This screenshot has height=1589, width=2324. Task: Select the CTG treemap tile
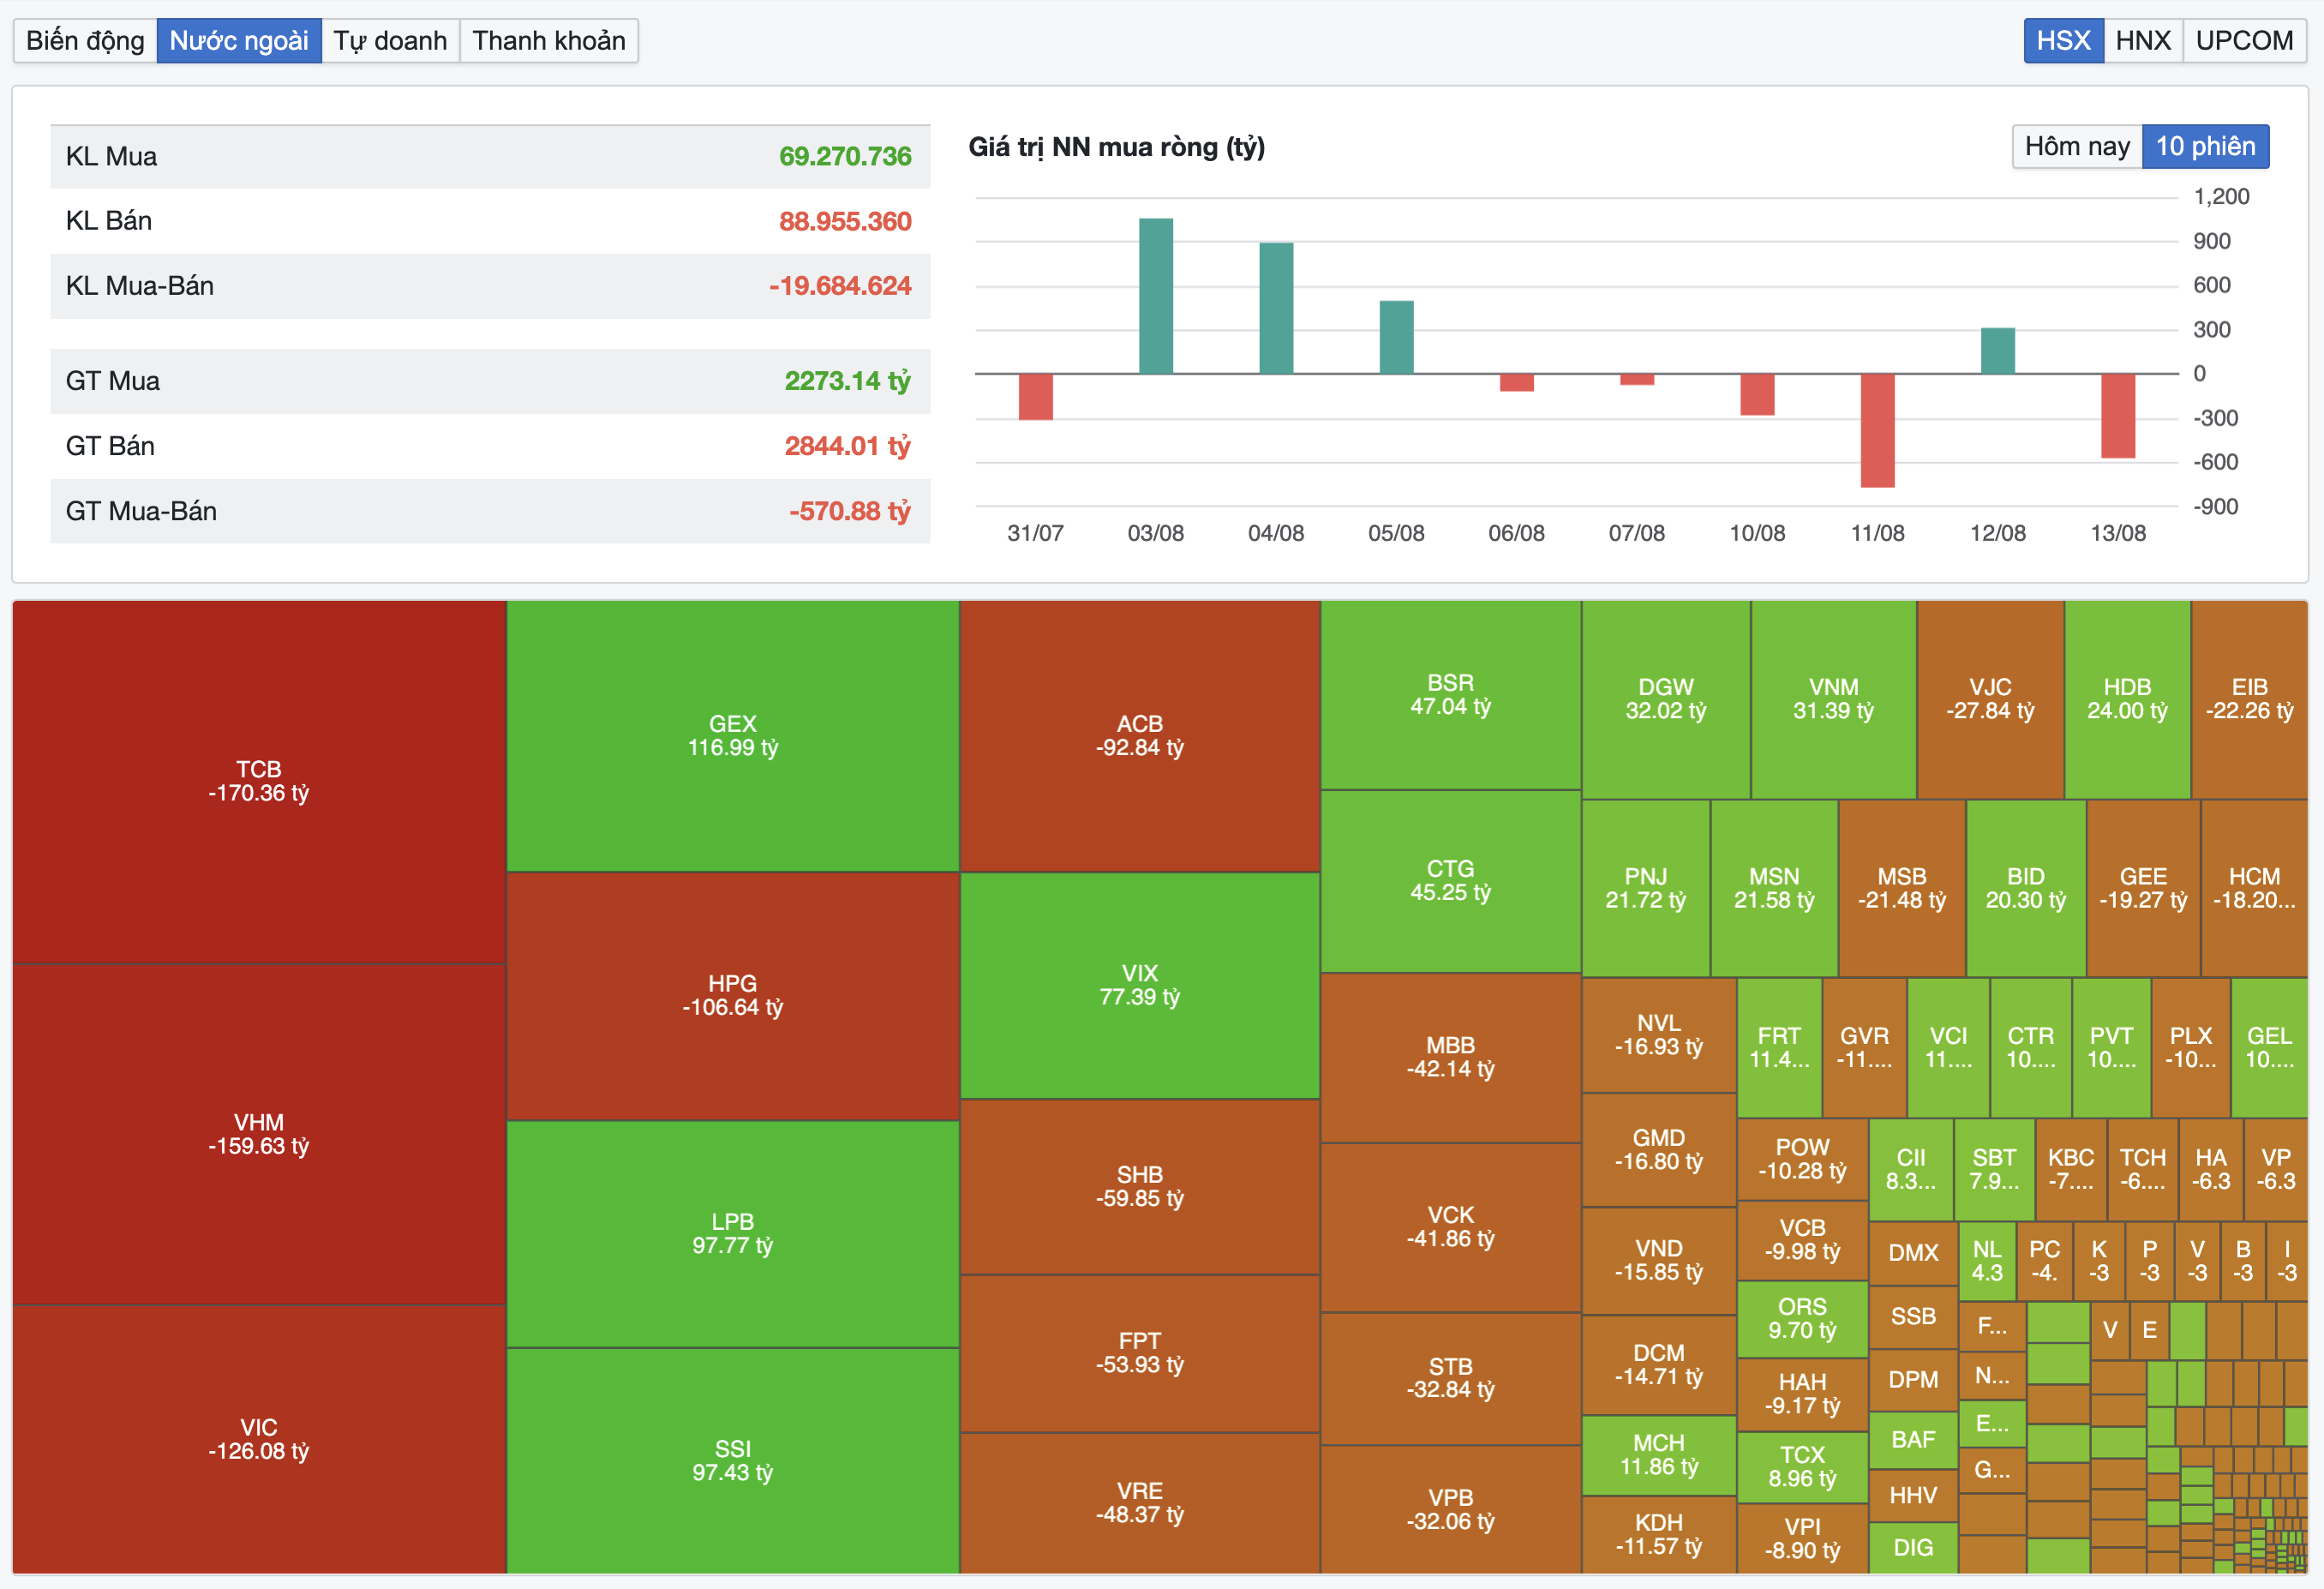pos(1451,881)
